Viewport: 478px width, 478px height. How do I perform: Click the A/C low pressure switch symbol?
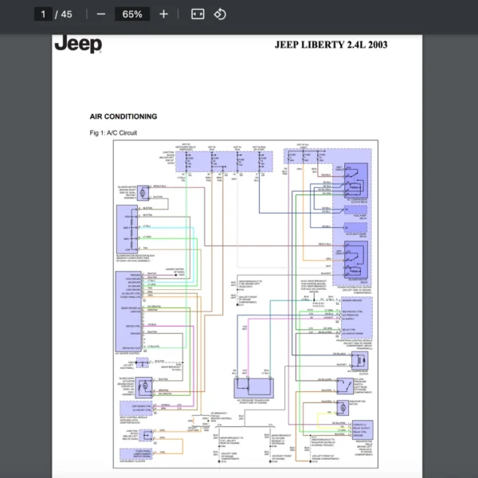347,385
